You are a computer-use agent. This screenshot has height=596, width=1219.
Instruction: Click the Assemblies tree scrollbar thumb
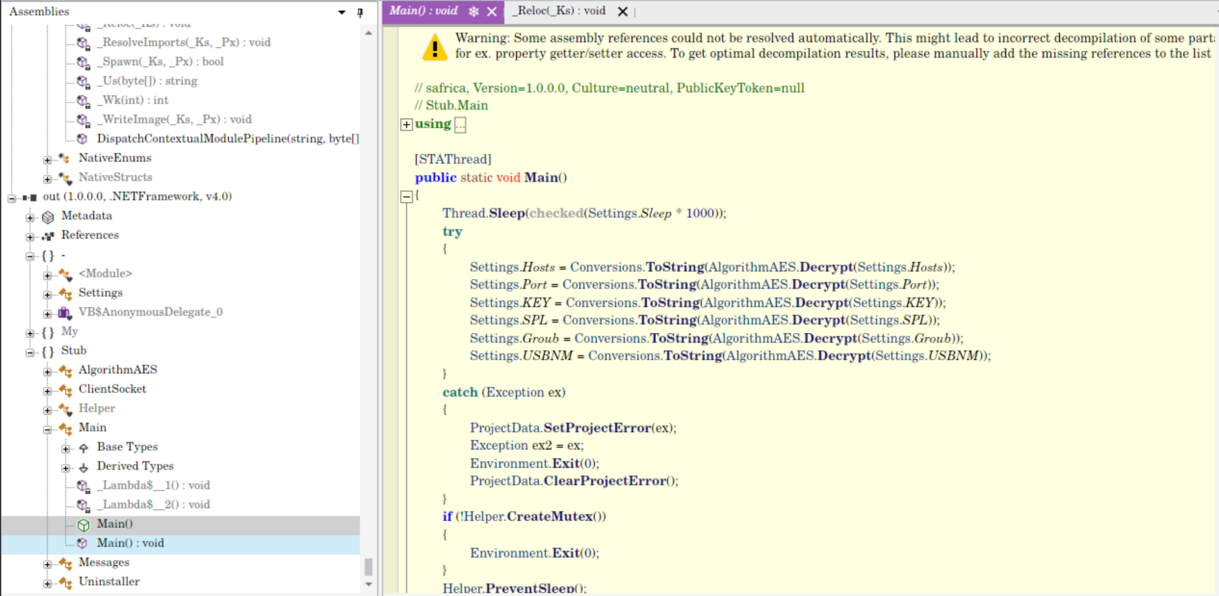click(x=369, y=567)
